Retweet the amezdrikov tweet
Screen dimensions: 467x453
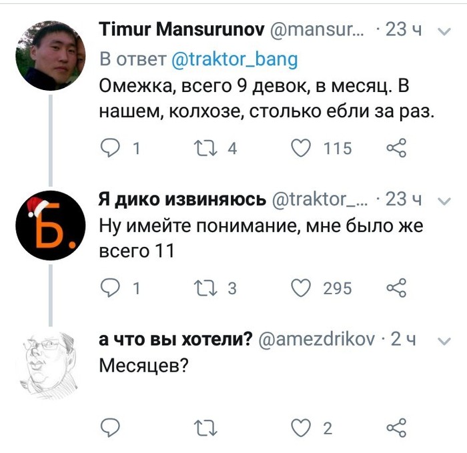[200, 428]
